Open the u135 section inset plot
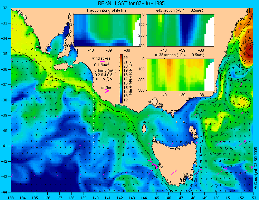 pyautogui.click(x=180, y=75)
